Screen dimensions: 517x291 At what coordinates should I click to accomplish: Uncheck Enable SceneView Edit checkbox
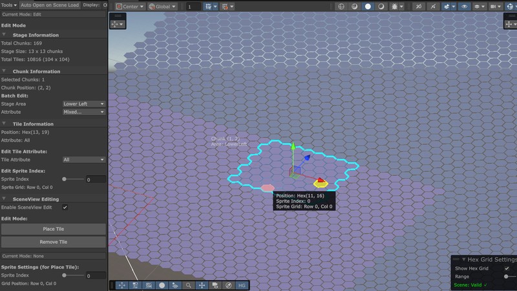[65, 208]
